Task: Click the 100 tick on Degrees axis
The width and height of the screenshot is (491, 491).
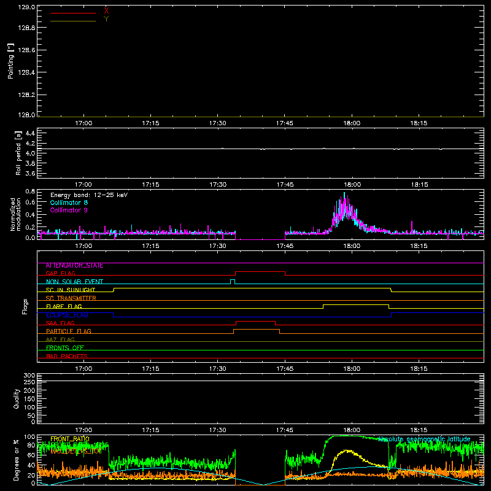Action: coord(29,436)
